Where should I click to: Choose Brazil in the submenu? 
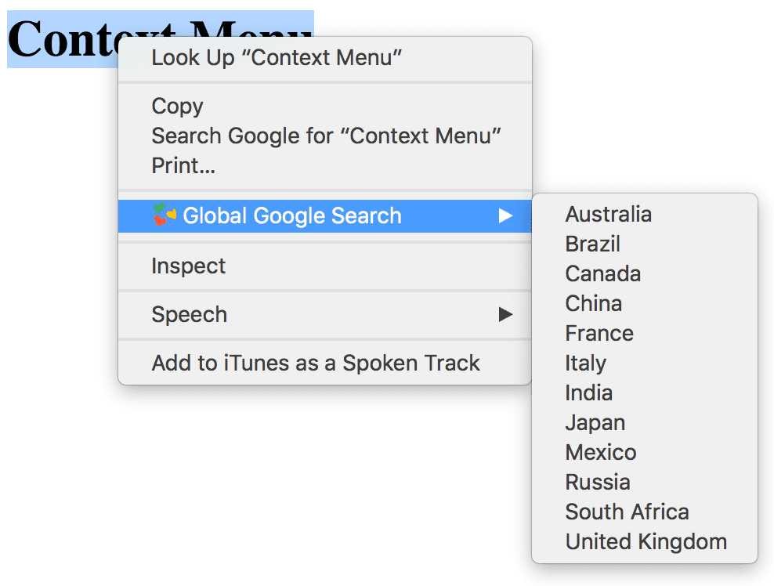[x=592, y=244]
